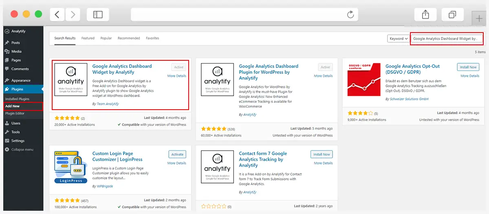Viewport: 489px width, 214px height.
Task: Open Google Analytics Opt-Out (DSGVO / GDPR) title
Action: point(412,69)
